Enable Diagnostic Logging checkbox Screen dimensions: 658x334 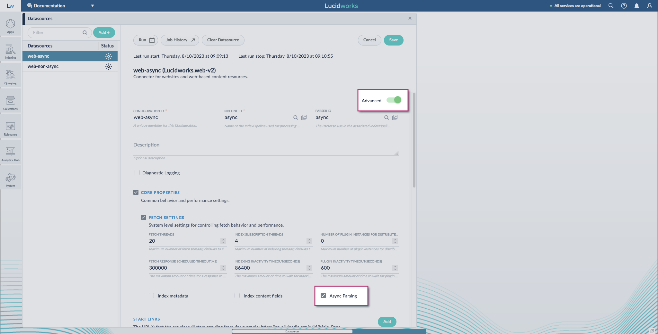(x=137, y=172)
